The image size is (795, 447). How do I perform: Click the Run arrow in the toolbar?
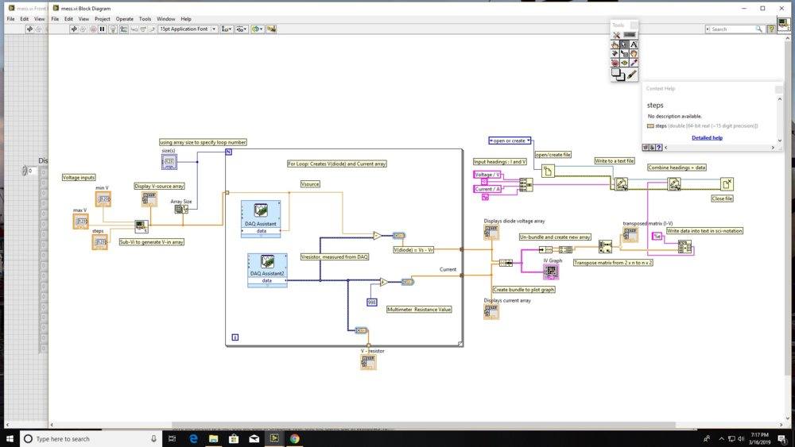73,29
